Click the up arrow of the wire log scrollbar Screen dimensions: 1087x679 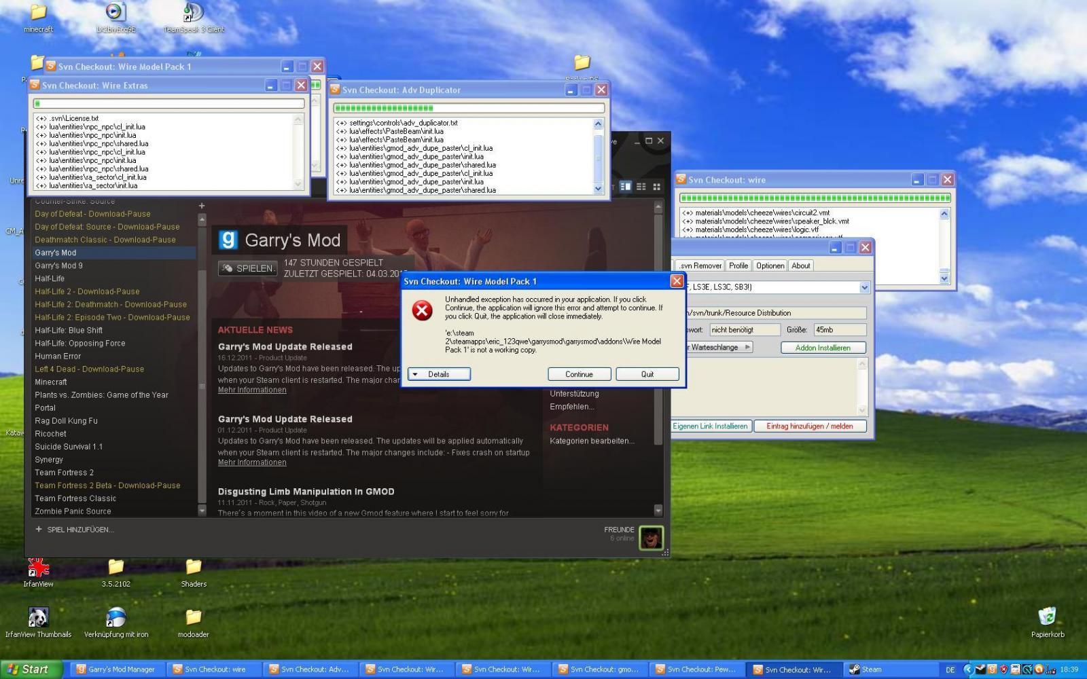pos(944,214)
